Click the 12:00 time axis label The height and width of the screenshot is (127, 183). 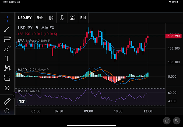tap(148, 111)
